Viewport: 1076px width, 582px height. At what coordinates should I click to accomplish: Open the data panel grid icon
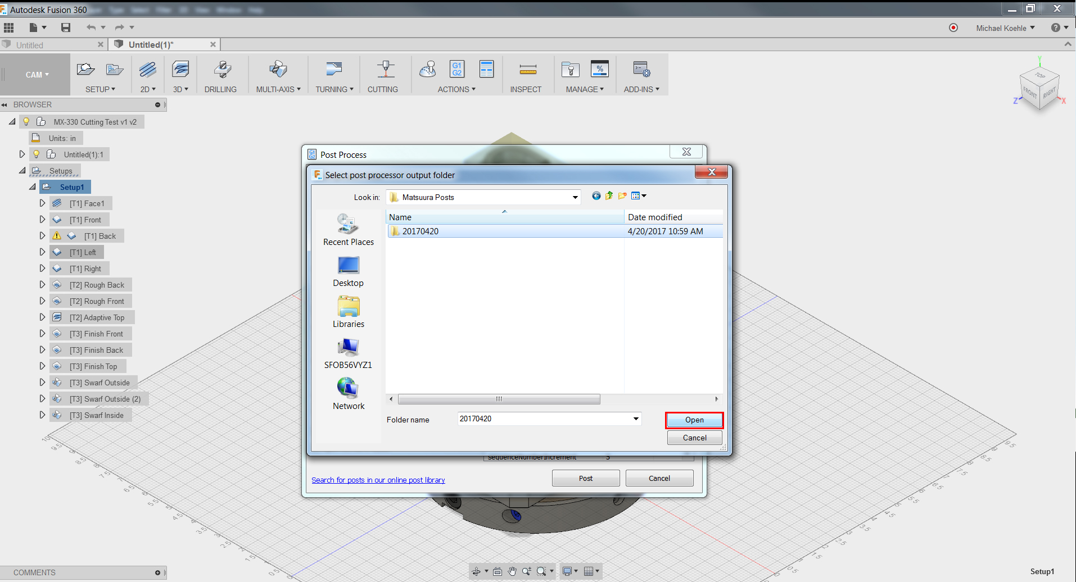click(x=8, y=28)
